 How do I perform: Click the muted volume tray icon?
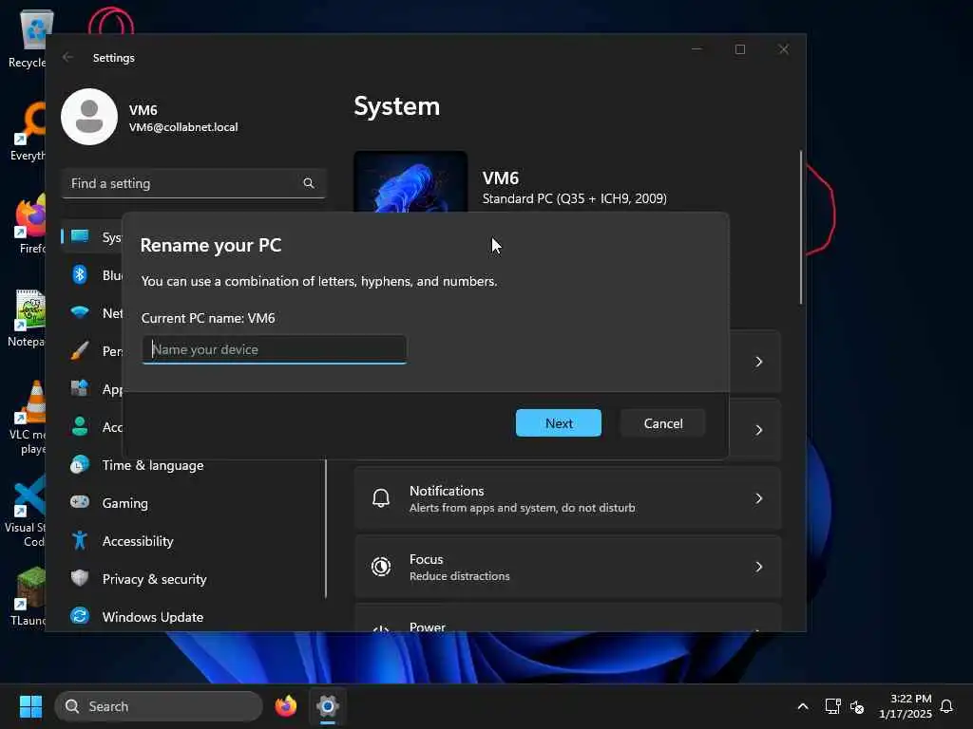857,706
